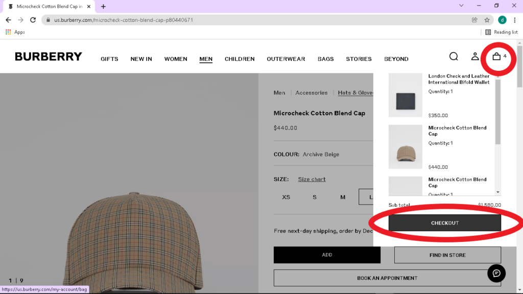Viewport: 523px width, 294px height.
Task: Go to Hats & Gloves breadcrumb
Action: tap(355, 93)
